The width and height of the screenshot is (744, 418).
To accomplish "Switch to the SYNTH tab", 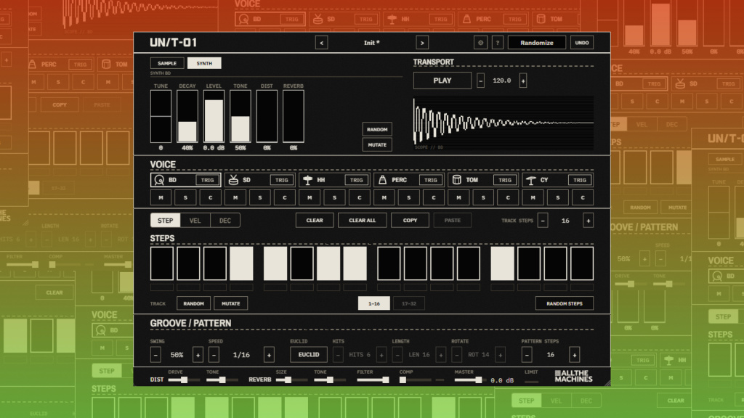I will (204, 63).
